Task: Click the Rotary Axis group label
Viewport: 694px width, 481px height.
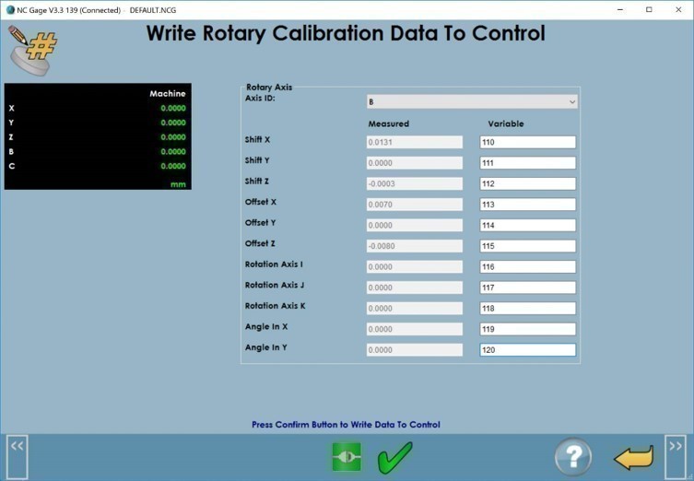Action: pos(269,88)
